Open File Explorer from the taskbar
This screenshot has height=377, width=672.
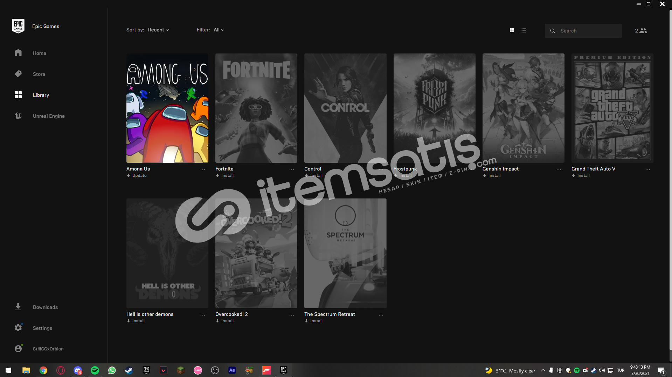point(26,370)
